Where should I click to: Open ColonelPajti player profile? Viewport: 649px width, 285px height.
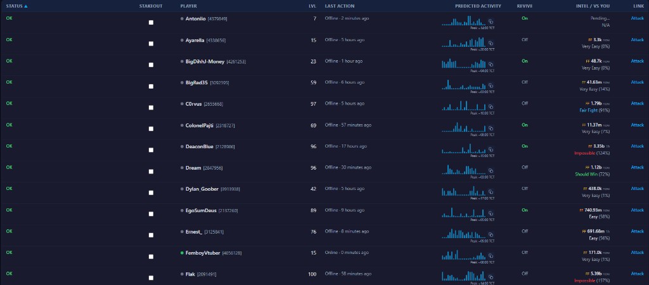pos(200,125)
